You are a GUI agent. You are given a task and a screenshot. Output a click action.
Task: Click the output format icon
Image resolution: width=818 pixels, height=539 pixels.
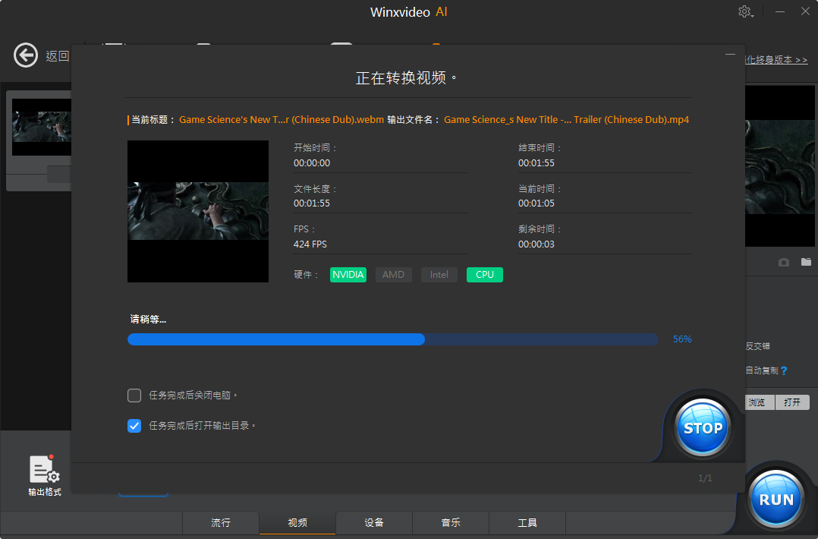(45, 475)
